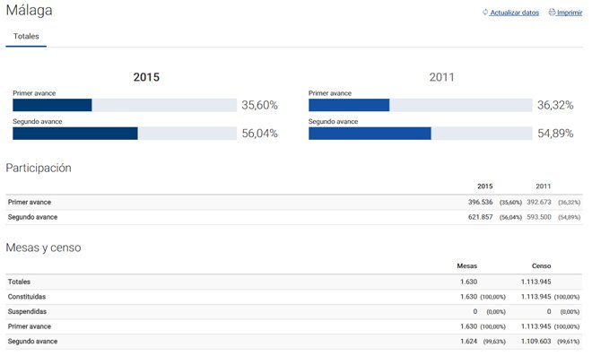Click the 54,89% percentage value
Viewport: 592px width, 356px height.
[555, 134]
